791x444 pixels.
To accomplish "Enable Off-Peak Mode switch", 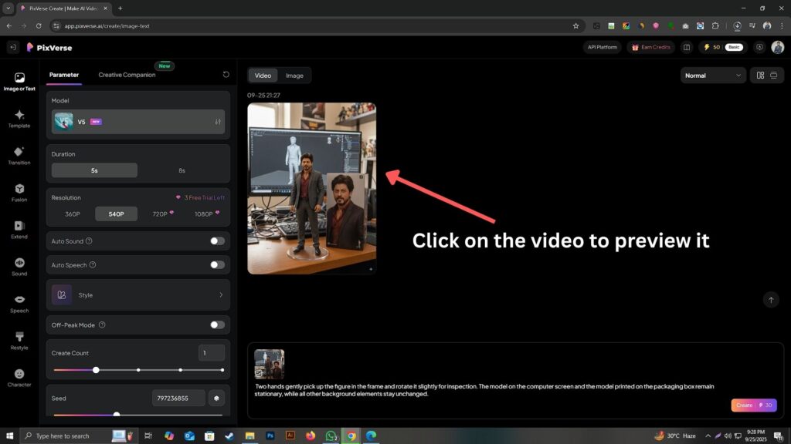I will [217, 325].
